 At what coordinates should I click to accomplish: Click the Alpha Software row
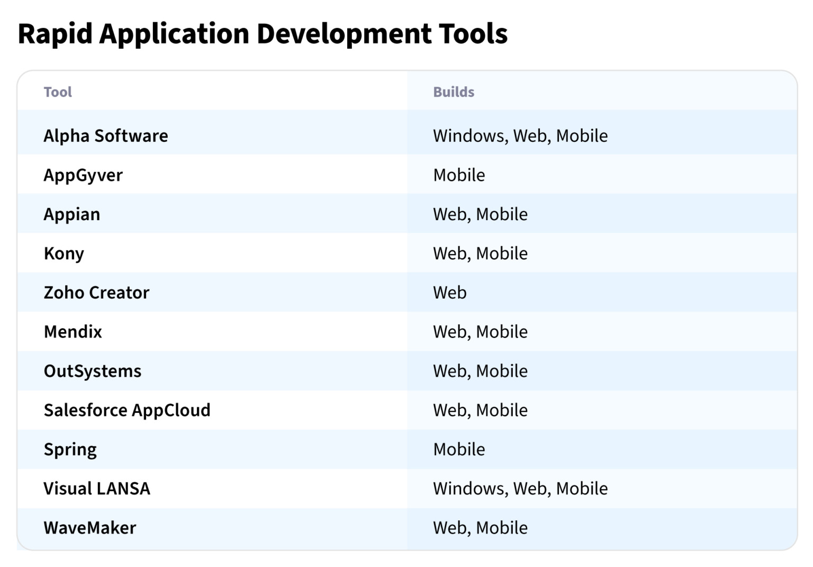tap(105, 136)
